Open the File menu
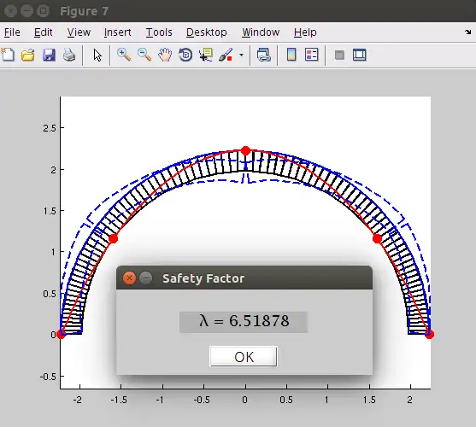The width and height of the screenshot is (476, 427). (12, 32)
